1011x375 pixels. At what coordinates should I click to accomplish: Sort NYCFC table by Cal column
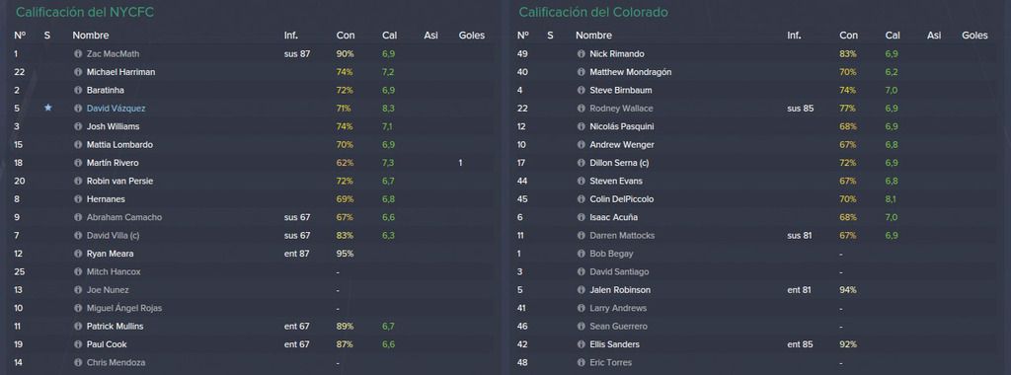coord(389,36)
